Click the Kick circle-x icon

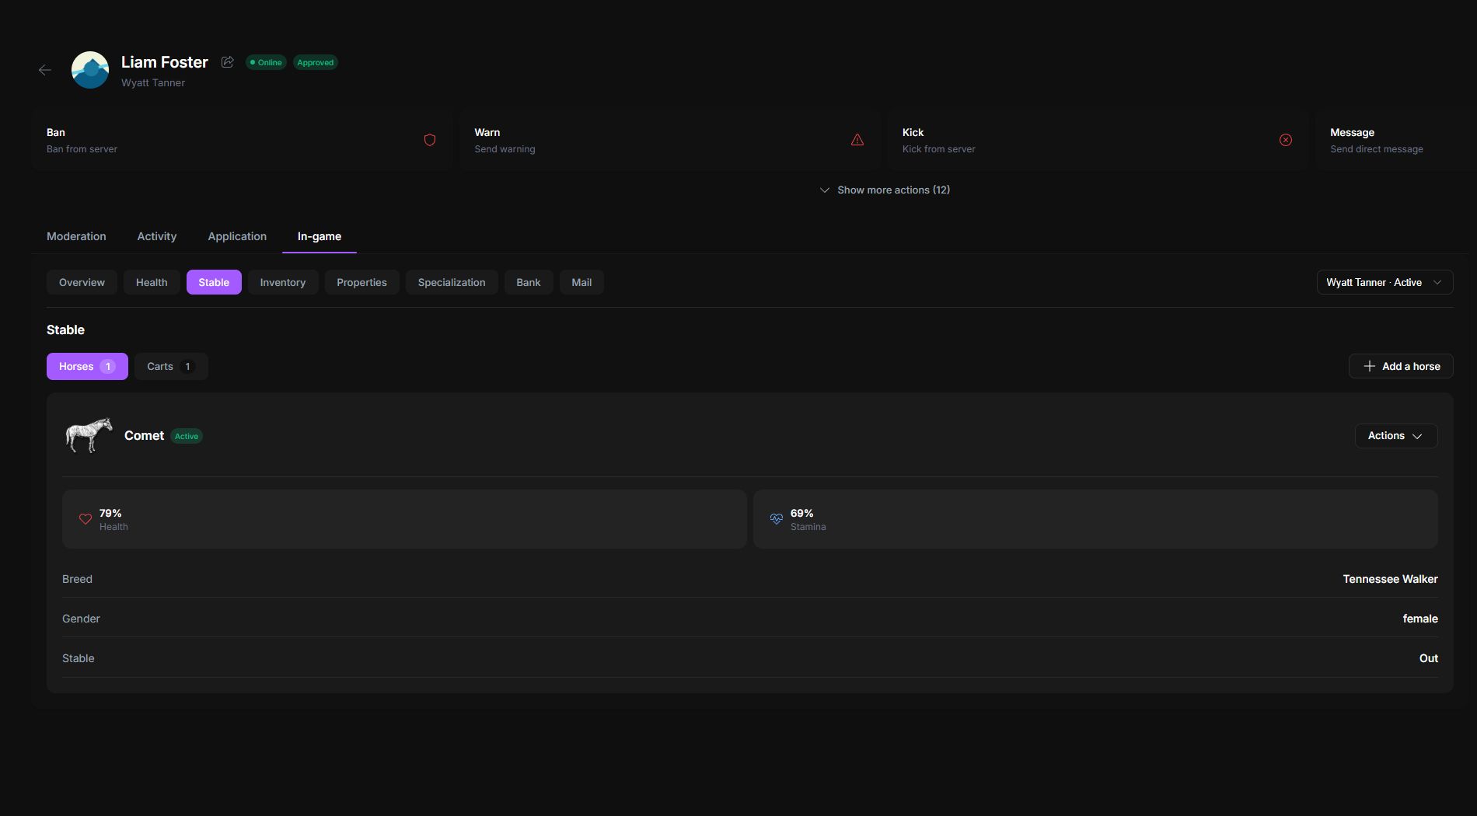pyautogui.click(x=1286, y=140)
